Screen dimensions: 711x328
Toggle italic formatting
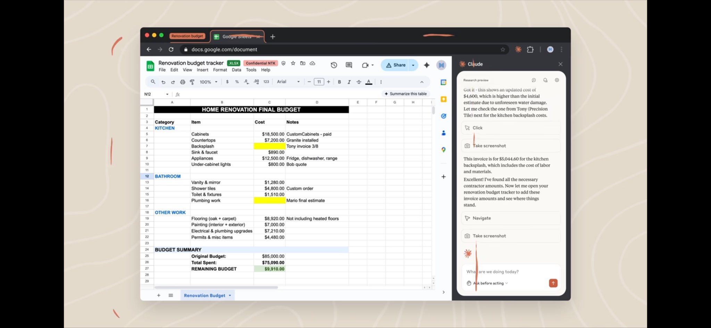[x=349, y=82]
